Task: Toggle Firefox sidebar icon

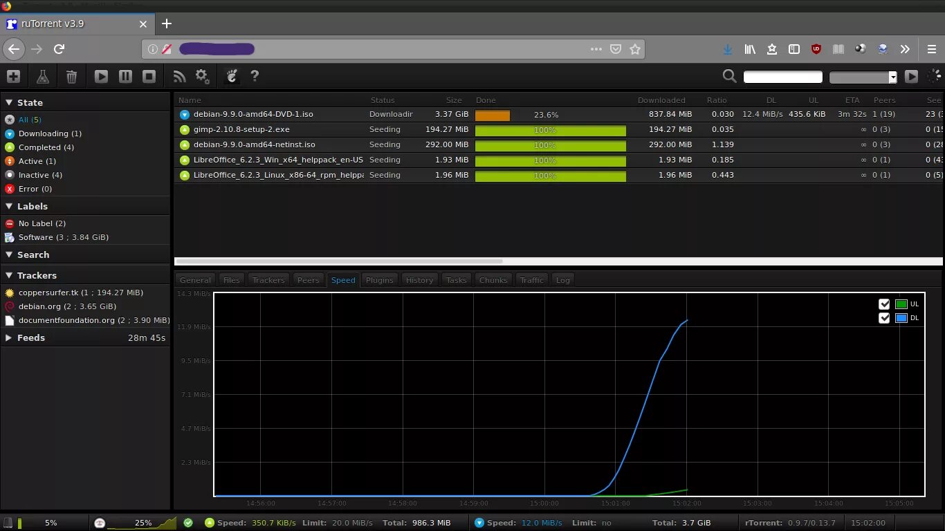Action: pyautogui.click(x=794, y=49)
